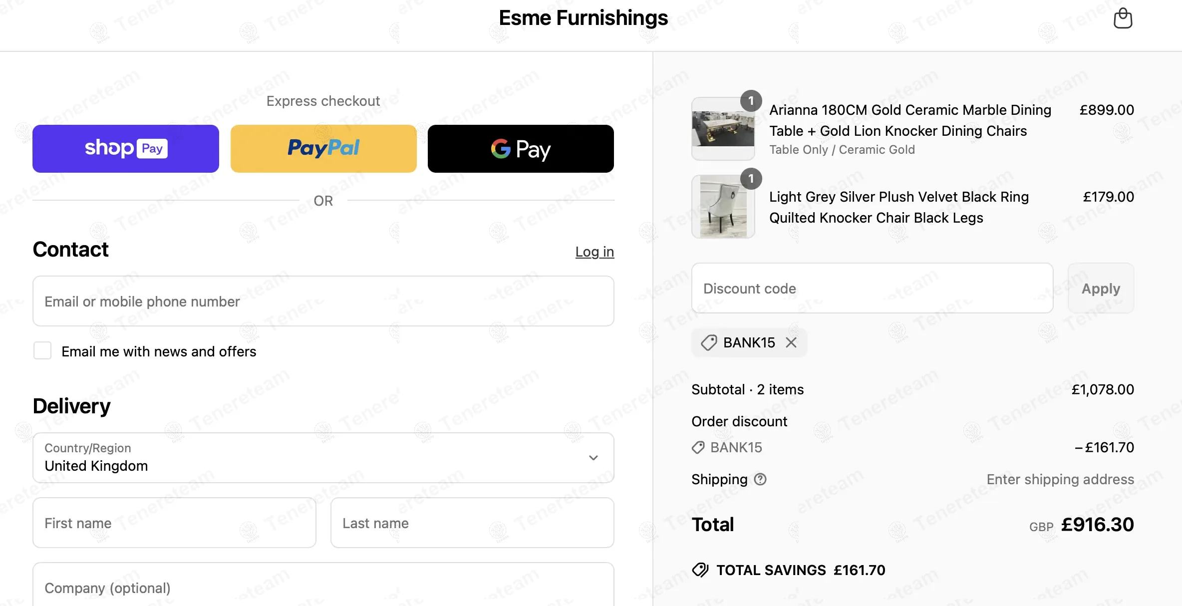Click the Last name field
The image size is (1182, 606).
tap(472, 523)
